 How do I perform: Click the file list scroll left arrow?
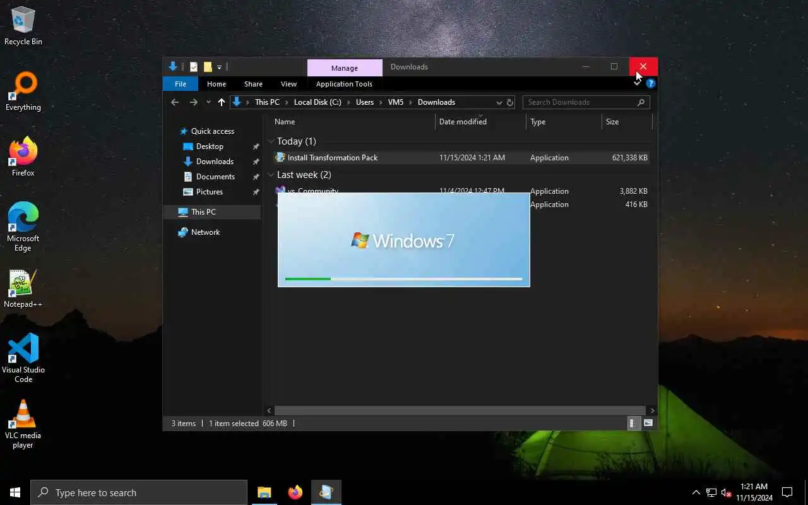(269, 410)
